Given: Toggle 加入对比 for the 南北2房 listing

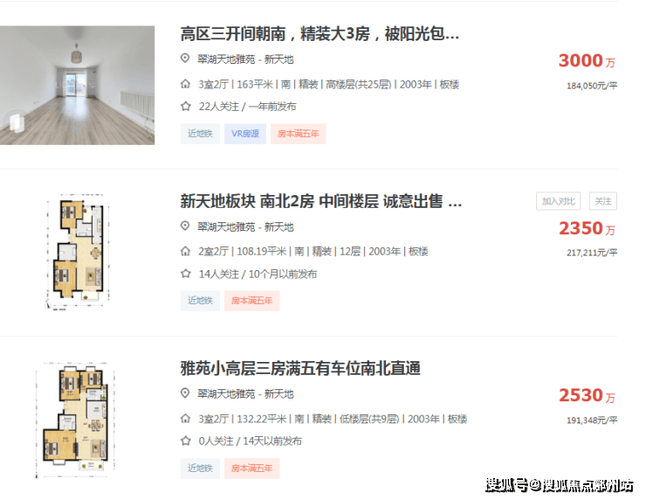Looking at the screenshot, I should click(558, 201).
